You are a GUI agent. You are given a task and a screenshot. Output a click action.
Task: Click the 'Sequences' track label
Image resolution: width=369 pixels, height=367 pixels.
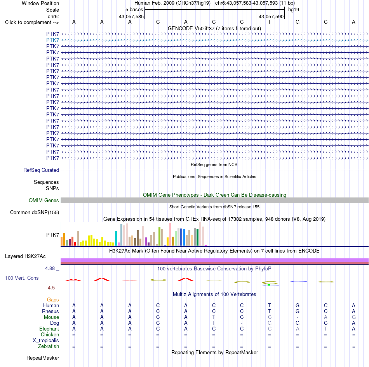(46, 182)
